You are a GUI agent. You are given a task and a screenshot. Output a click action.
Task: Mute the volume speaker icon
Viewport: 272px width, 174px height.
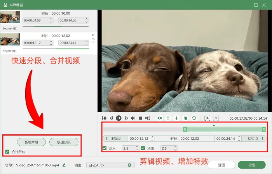pos(148,118)
